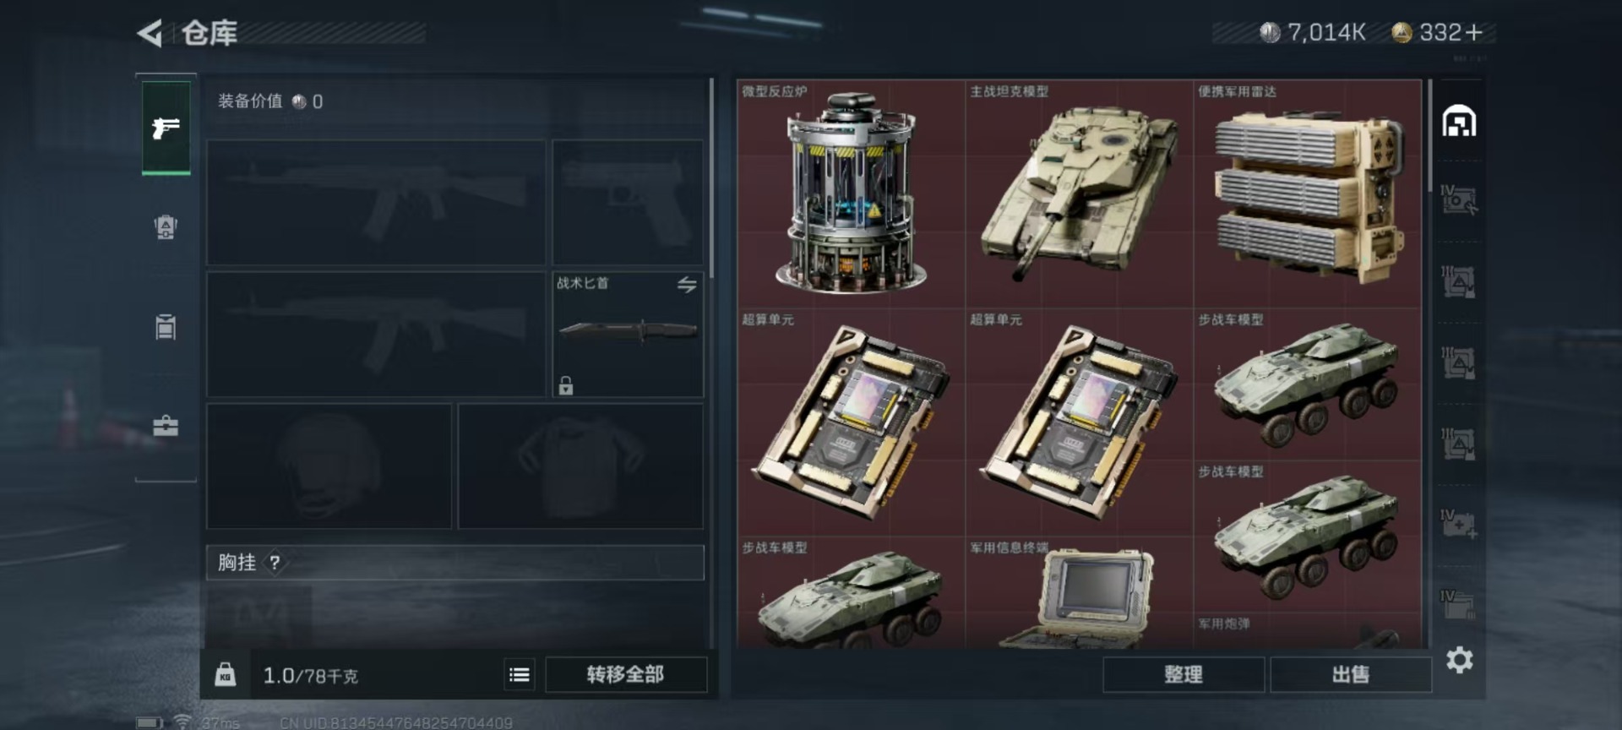The image size is (1622, 730).
Task: Open the level IV medical case storage
Action: click(x=1459, y=525)
